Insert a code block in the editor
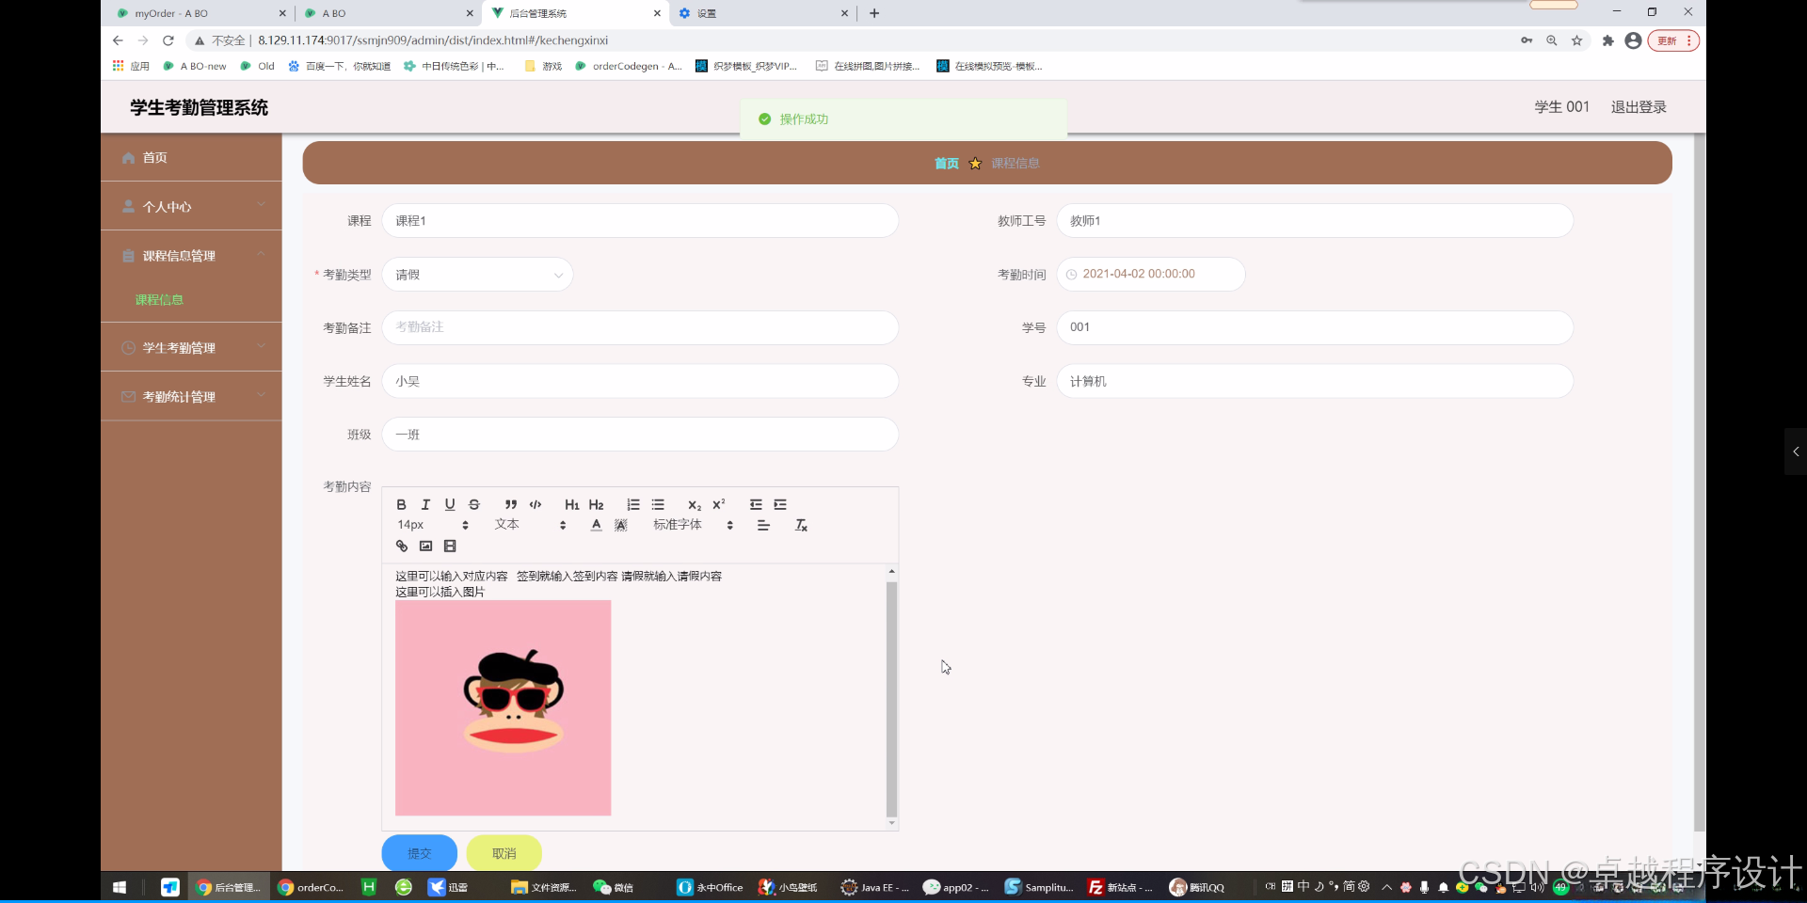Screen dimensions: 1807x903 (x=535, y=504)
